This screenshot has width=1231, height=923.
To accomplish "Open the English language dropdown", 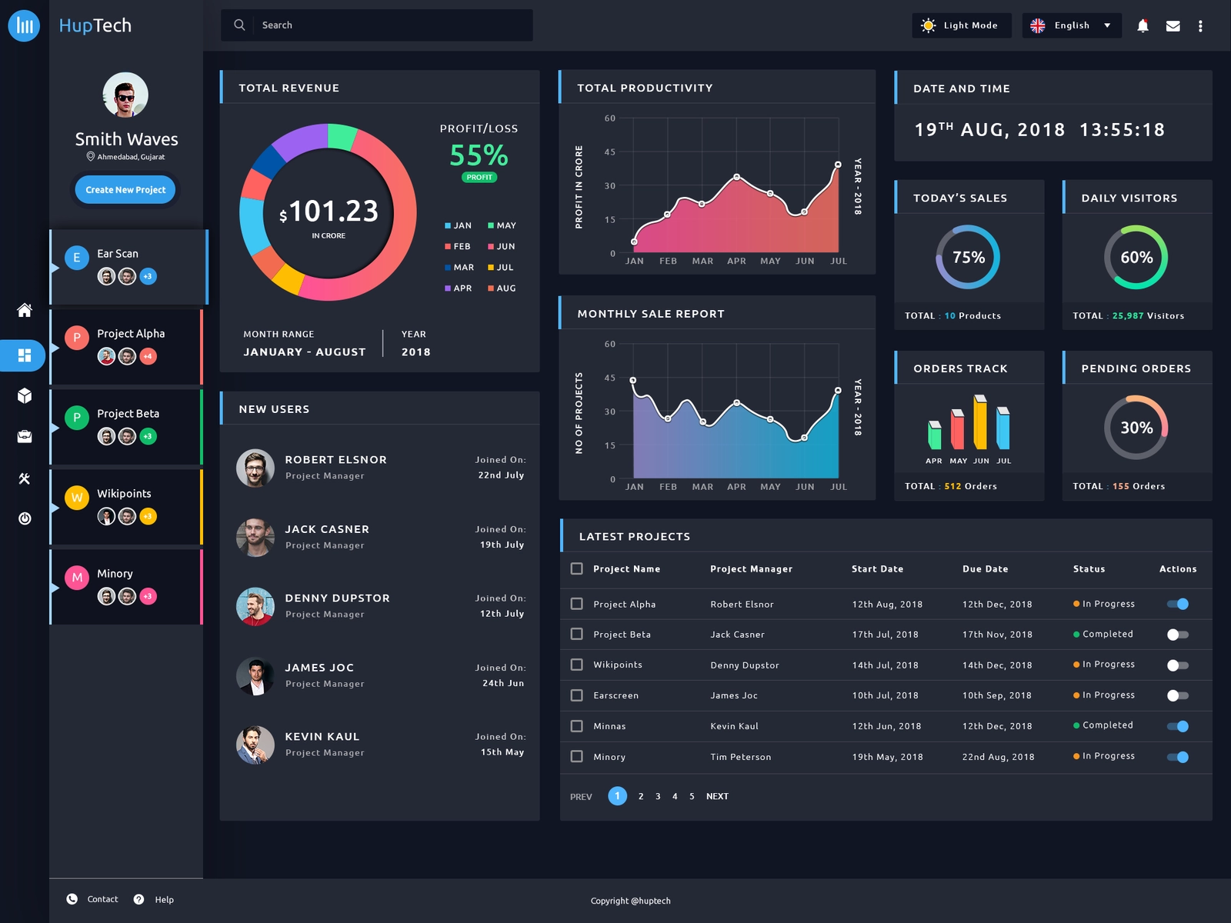I will point(1072,25).
